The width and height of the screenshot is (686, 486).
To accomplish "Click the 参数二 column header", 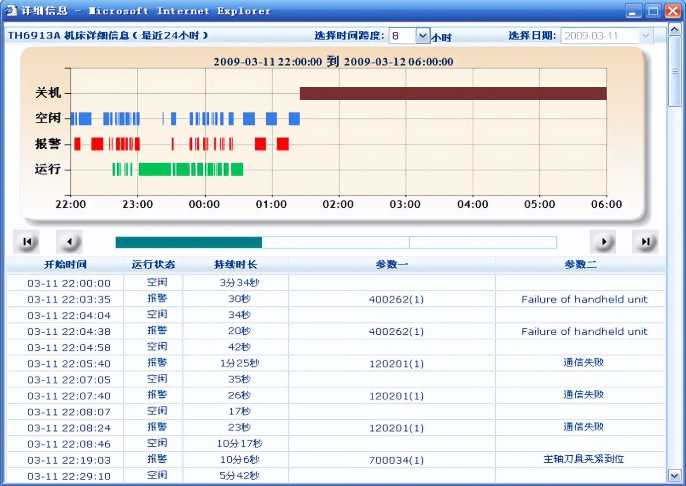I will click(x=580, y=264).
